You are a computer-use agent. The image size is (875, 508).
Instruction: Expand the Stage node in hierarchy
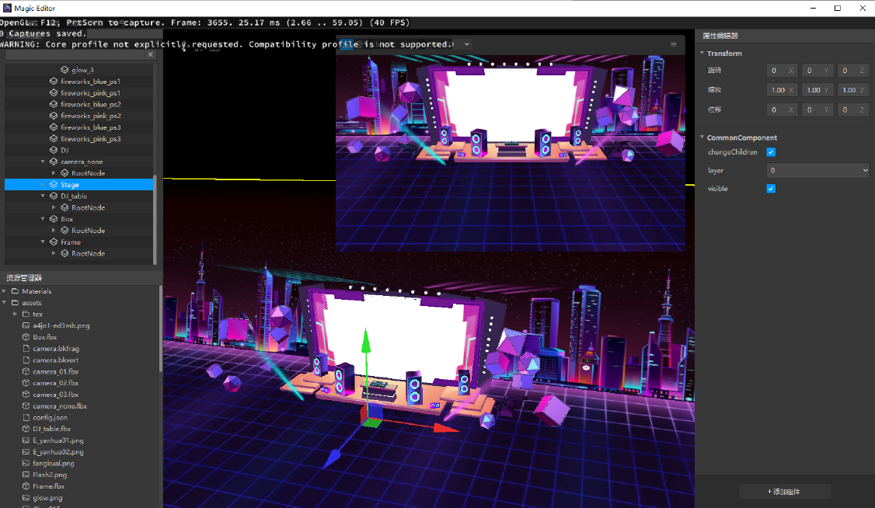43,185
